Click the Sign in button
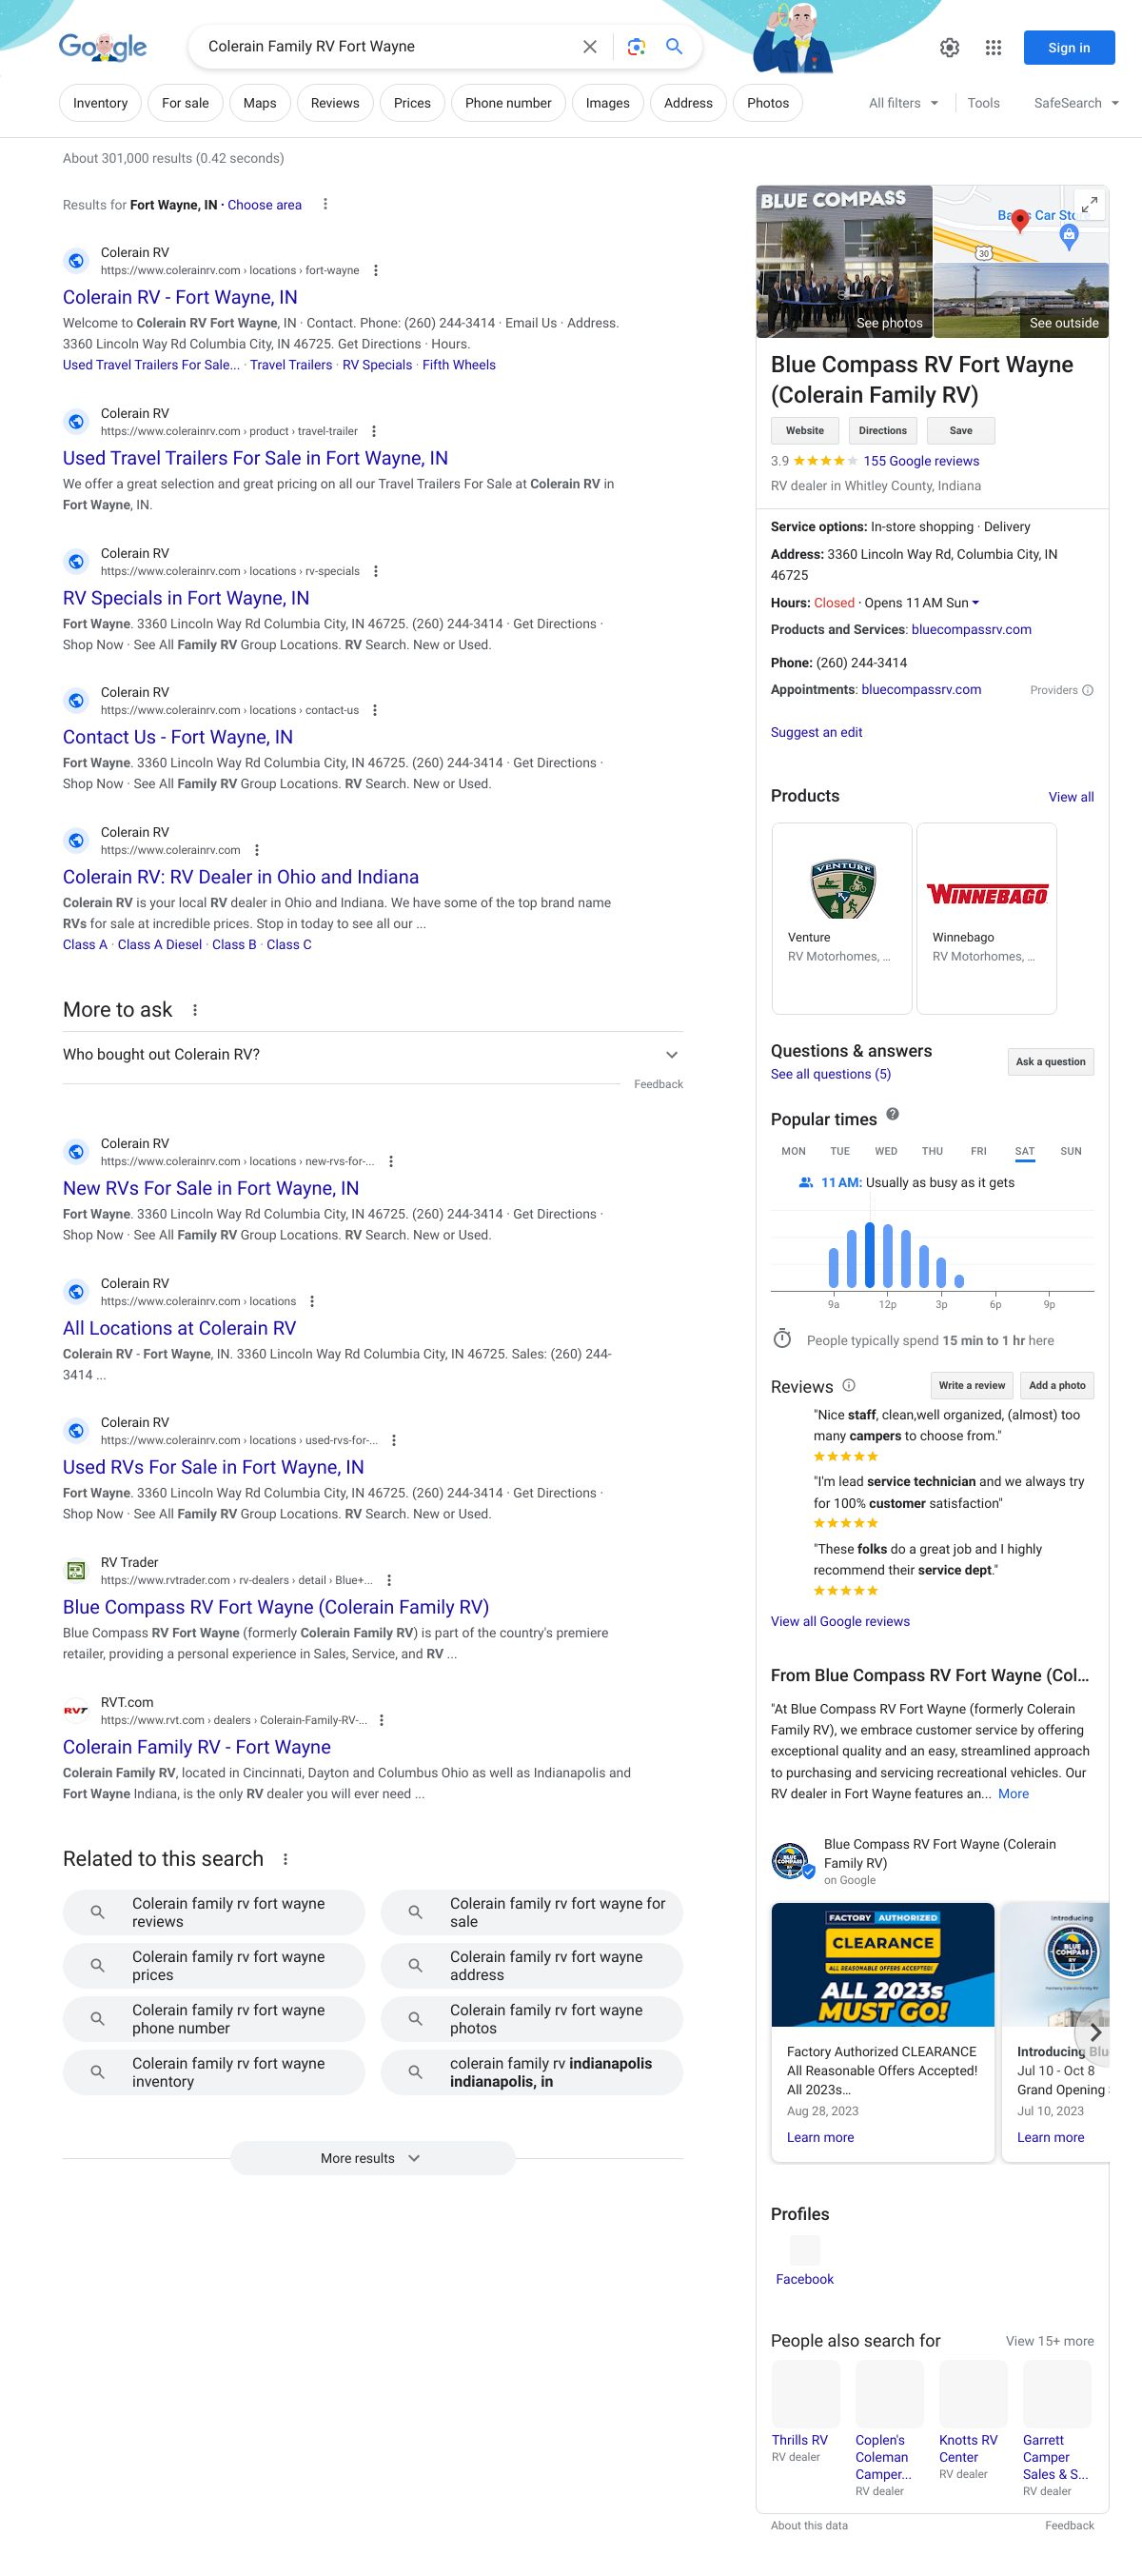 click(x=1068, y=48)
